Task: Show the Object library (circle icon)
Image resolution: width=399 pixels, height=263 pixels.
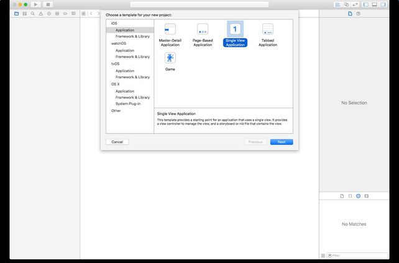Action: tap(358, 196)
